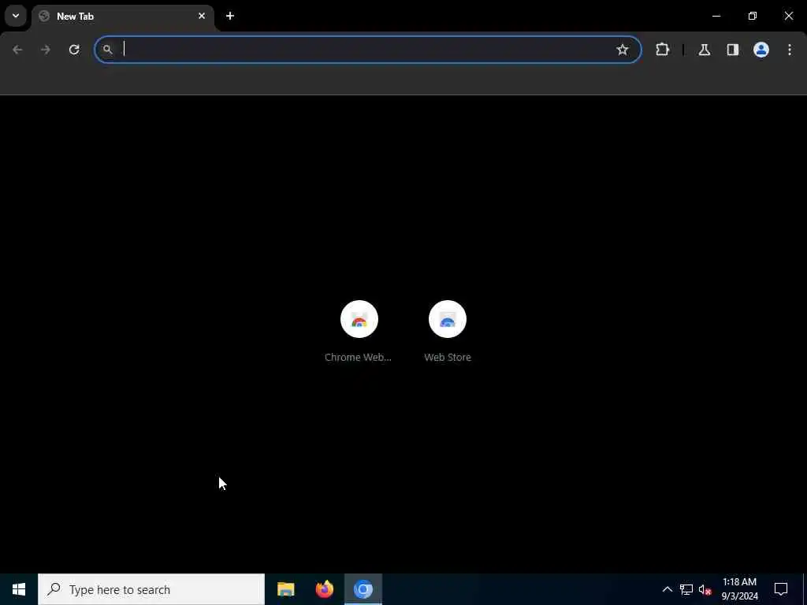The height and width of the screenshot is (605, 807).
Task: Open the tab search dropdown arrow
Action: 16,16
